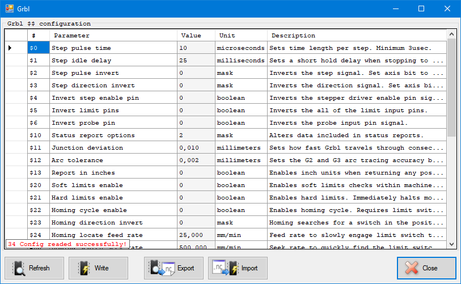This screenshot has height=284, width=461.
Task: Click the $13 row number cell
Action: click(39, 172)
